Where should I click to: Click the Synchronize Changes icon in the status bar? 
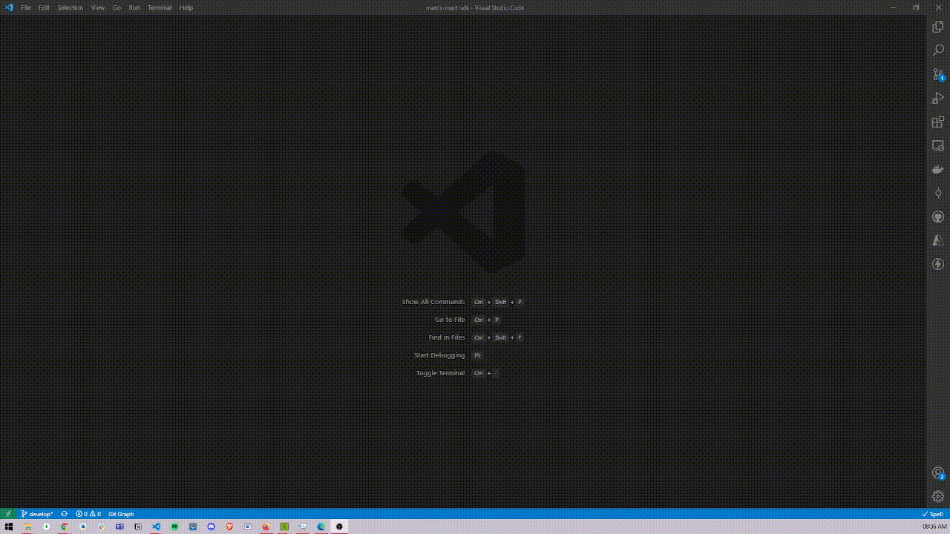pos(65,514)
